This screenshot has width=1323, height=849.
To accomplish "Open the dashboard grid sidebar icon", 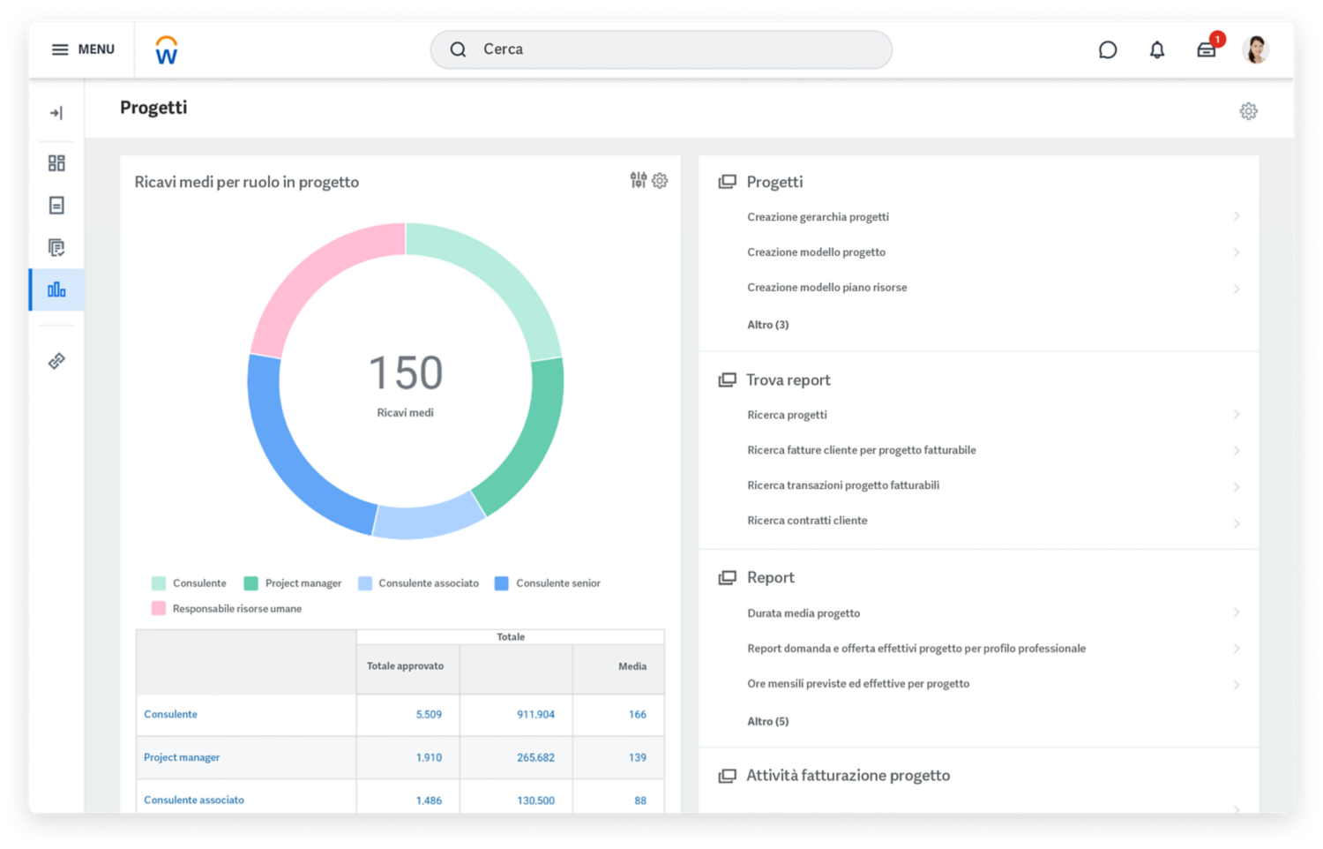I will [x=56, y=163].
